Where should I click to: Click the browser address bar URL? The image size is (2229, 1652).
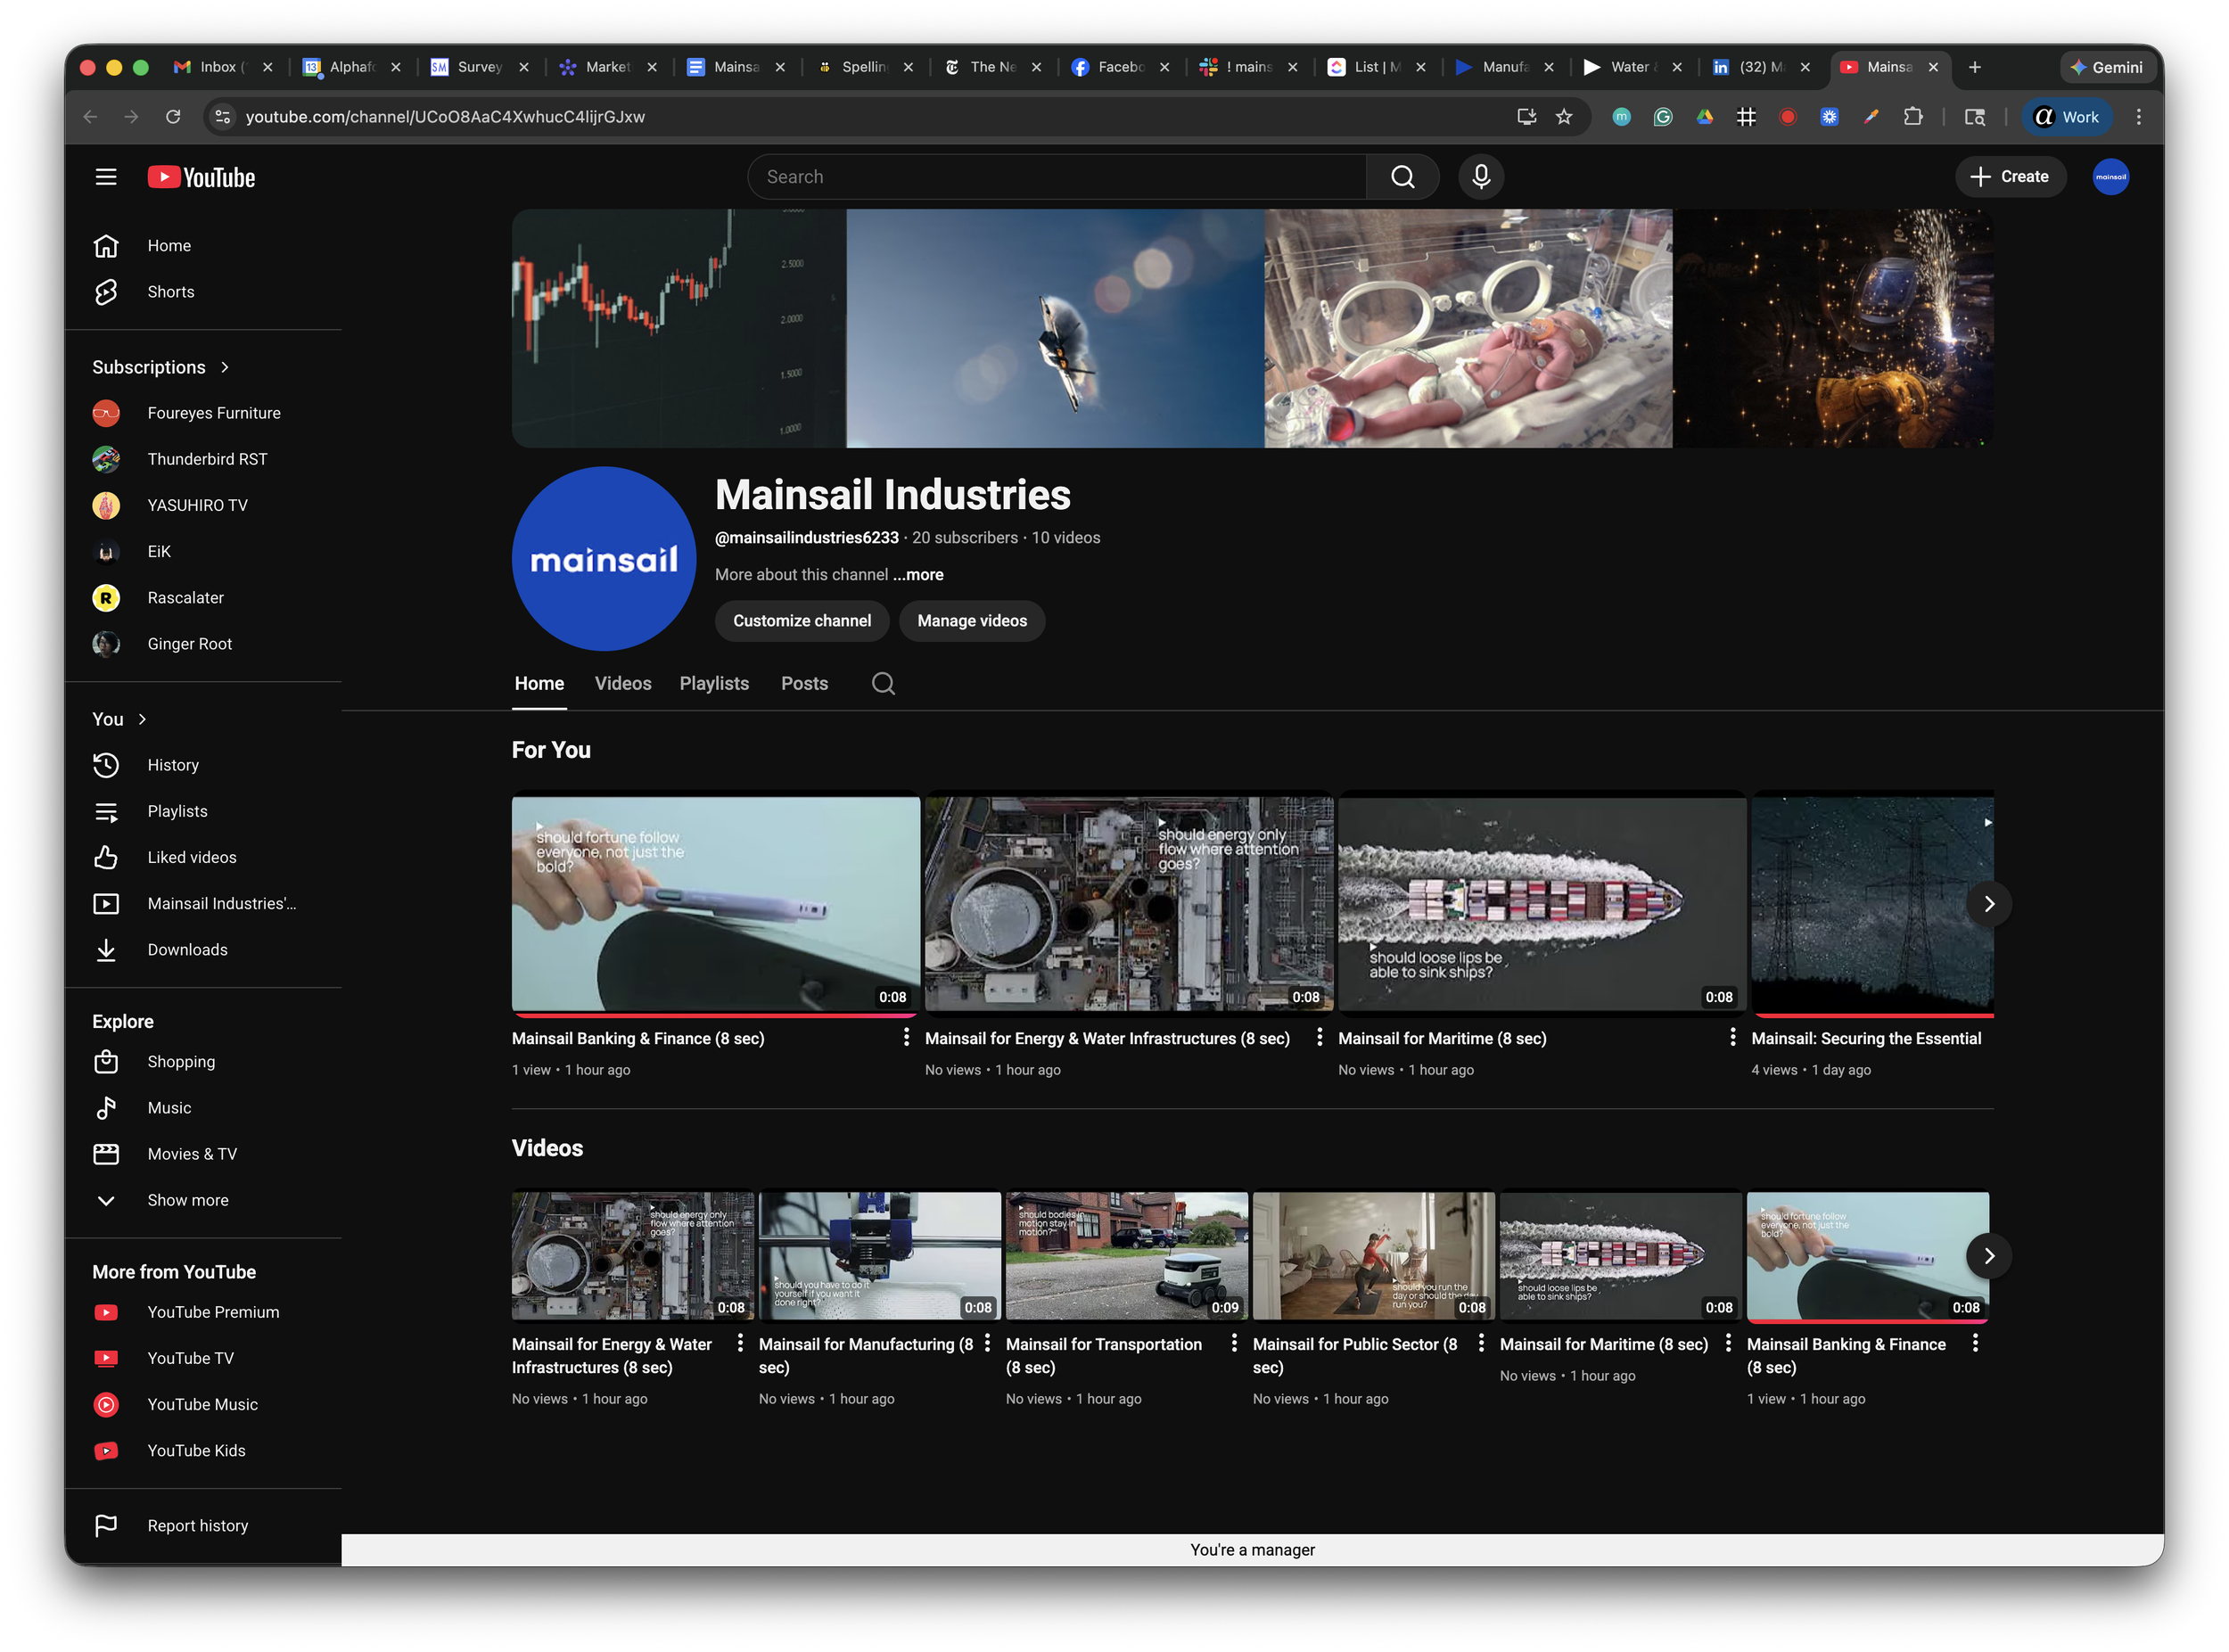point(445,117)
